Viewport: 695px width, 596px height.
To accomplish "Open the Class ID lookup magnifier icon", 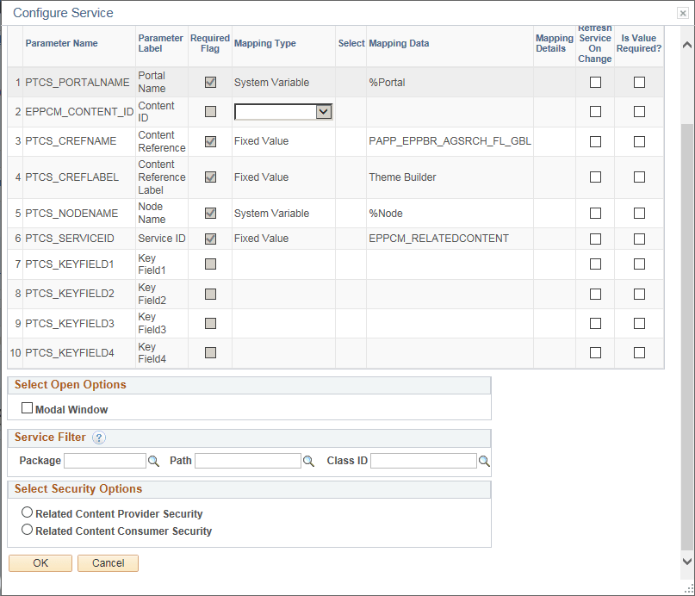I will pyautogui.click(x=484, y=461).
